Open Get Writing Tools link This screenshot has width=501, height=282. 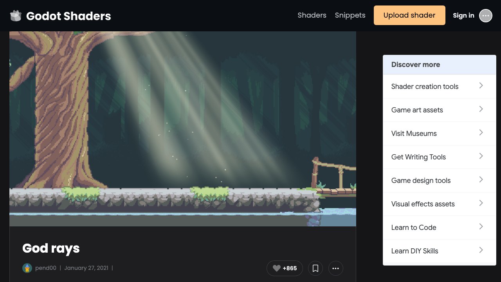tap(418, 157)
